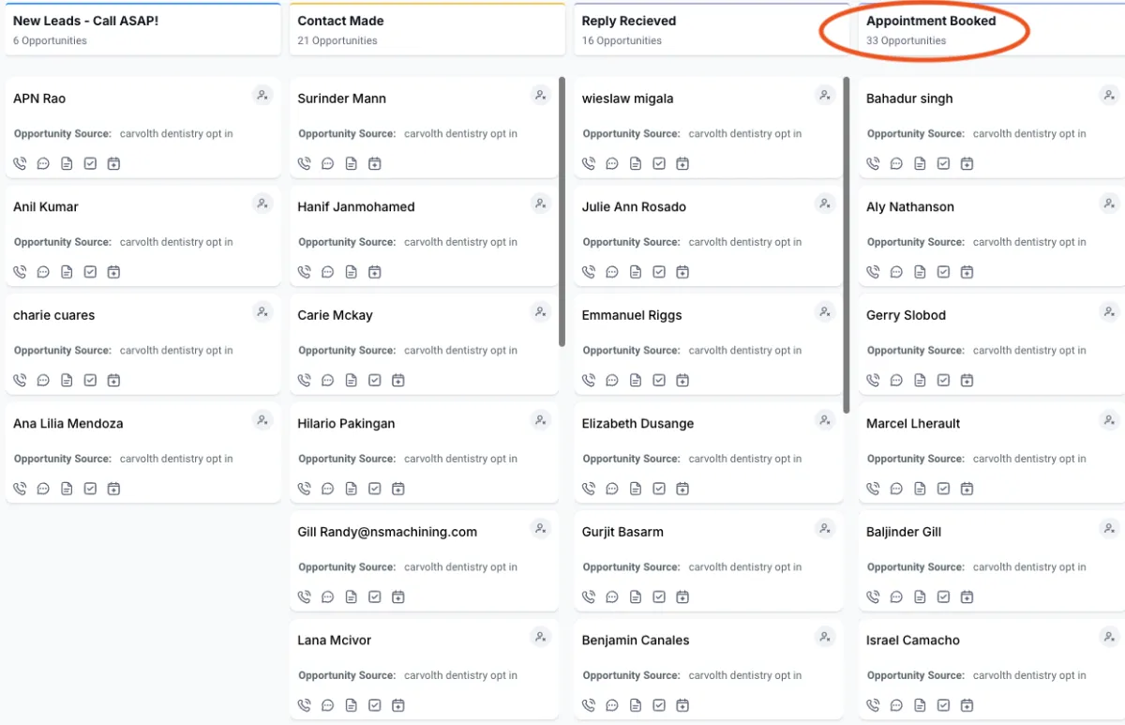Open message icon on Emmanuel Riggs's card
This screenshot has height=725, width=1125.
pos(611,380)
